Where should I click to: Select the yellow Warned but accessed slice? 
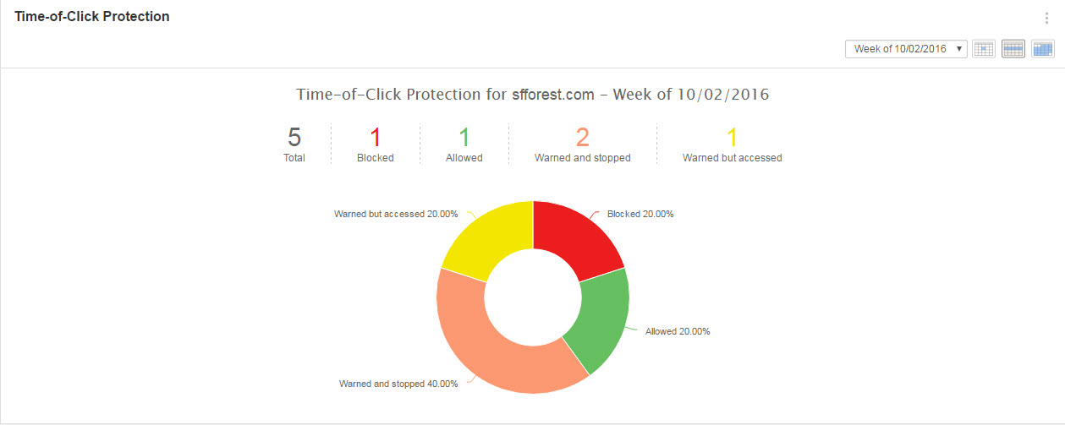tap(487, 239)
